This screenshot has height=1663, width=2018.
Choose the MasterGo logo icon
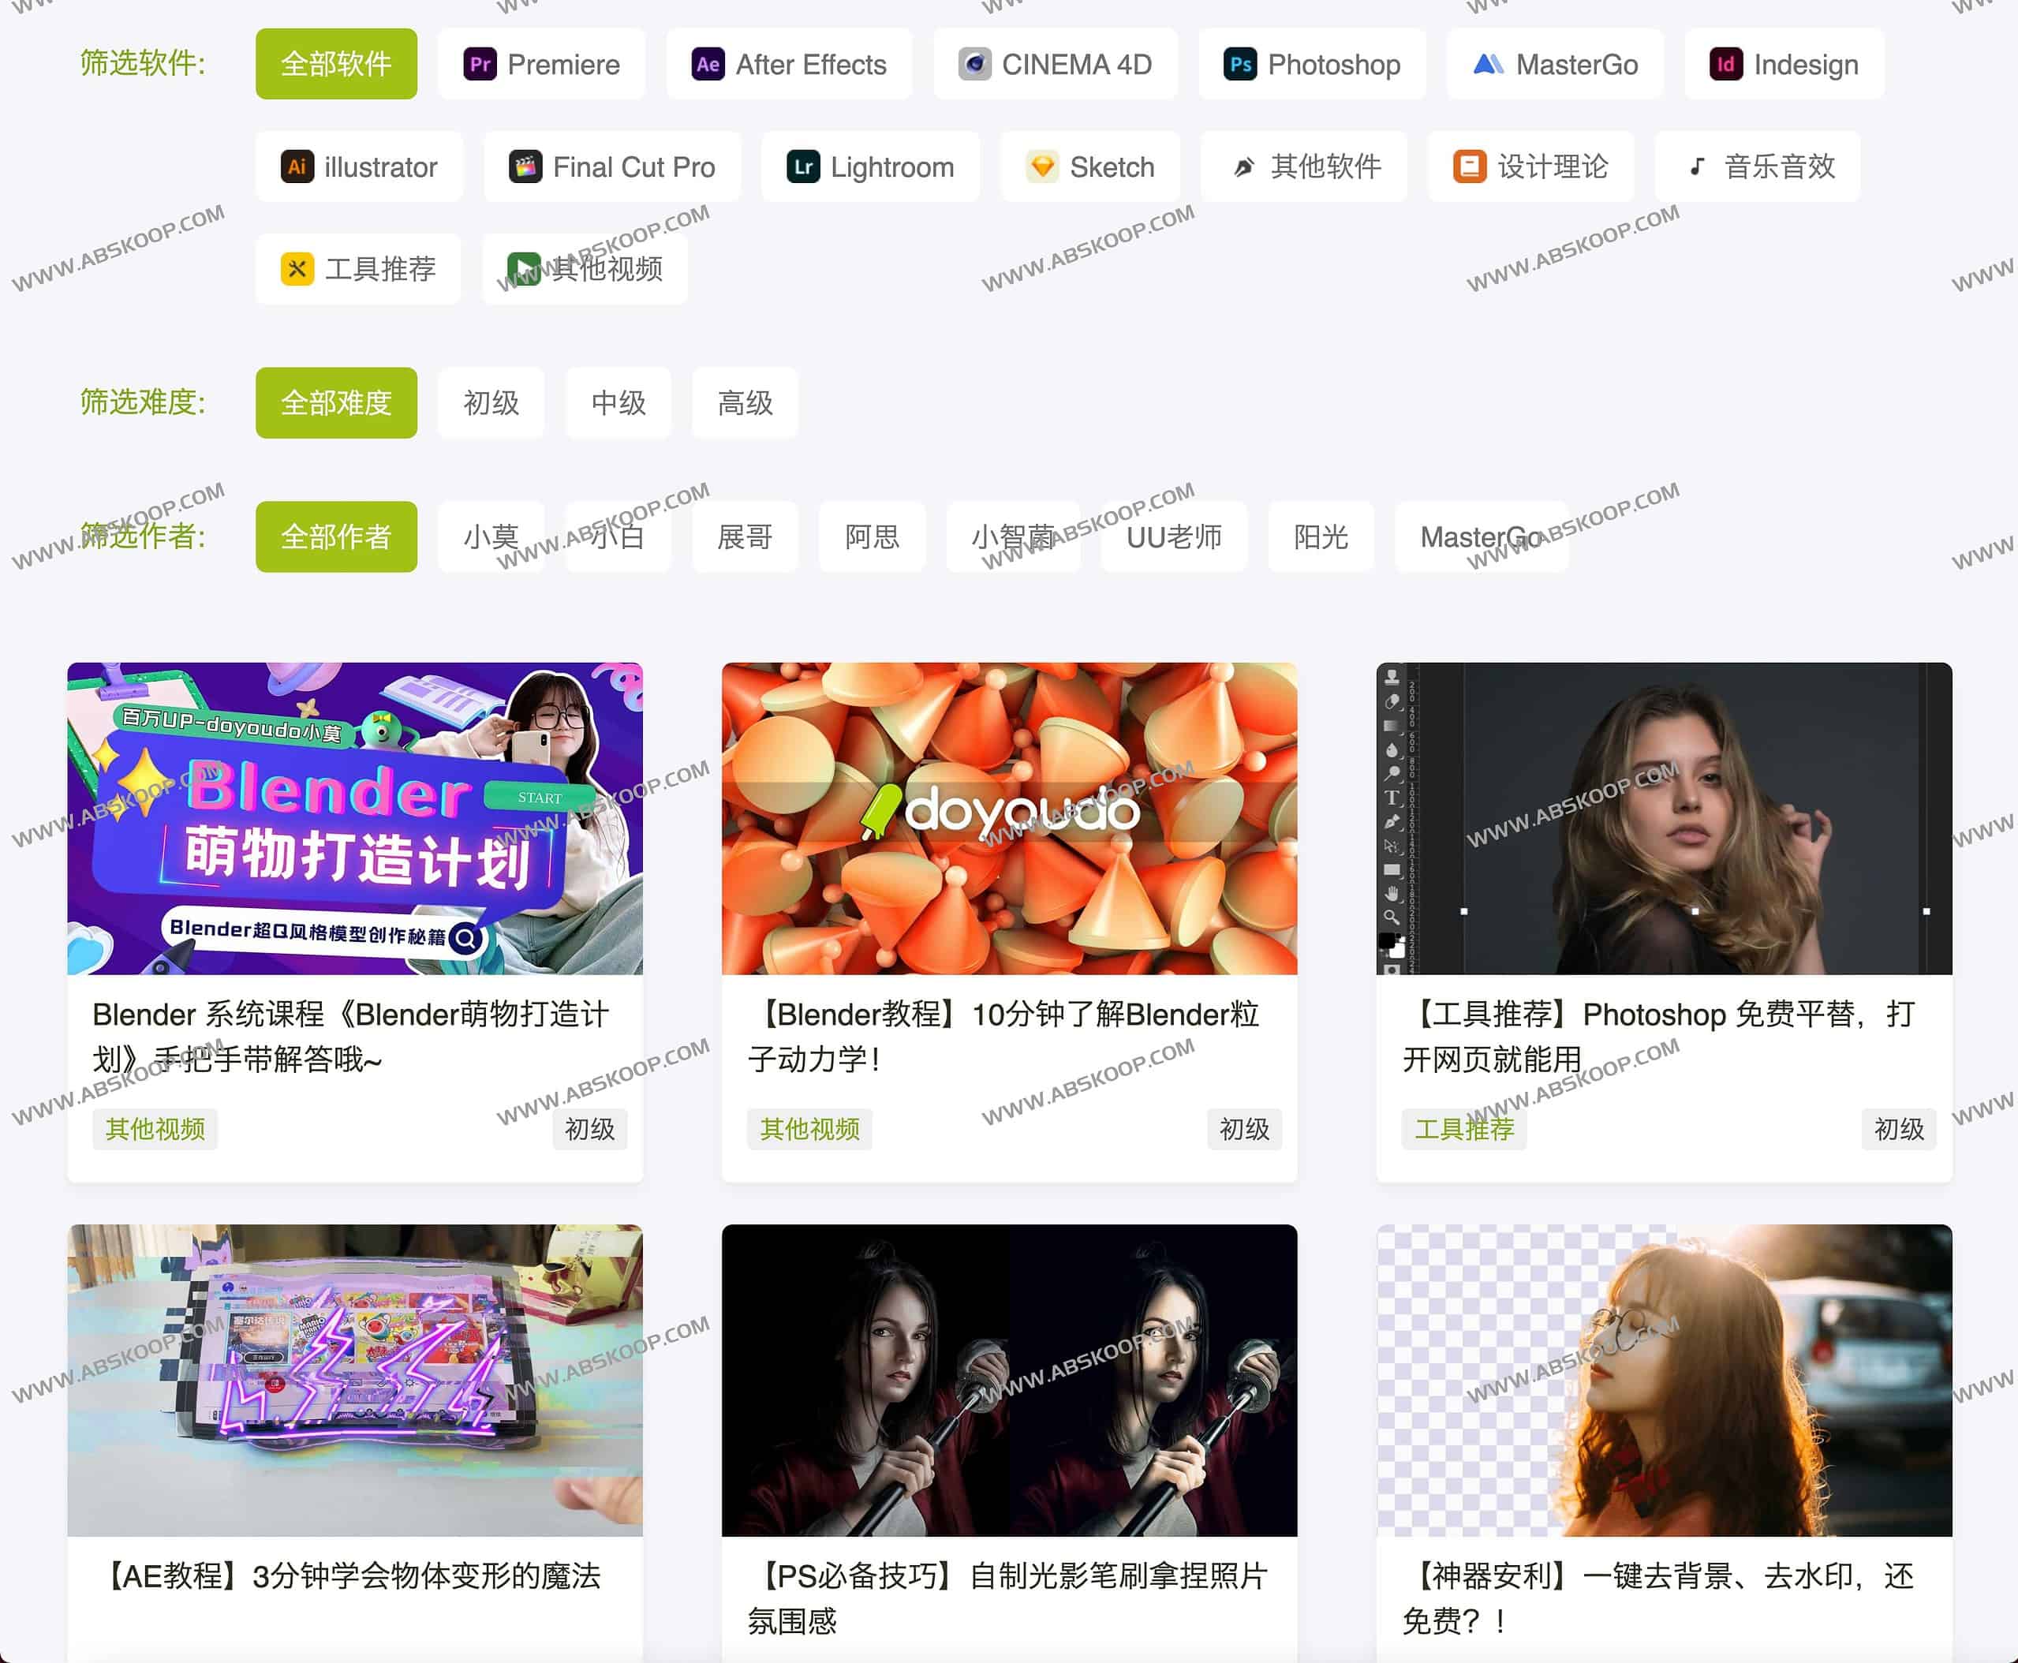pyautogui.click(x=1487, y=64)
